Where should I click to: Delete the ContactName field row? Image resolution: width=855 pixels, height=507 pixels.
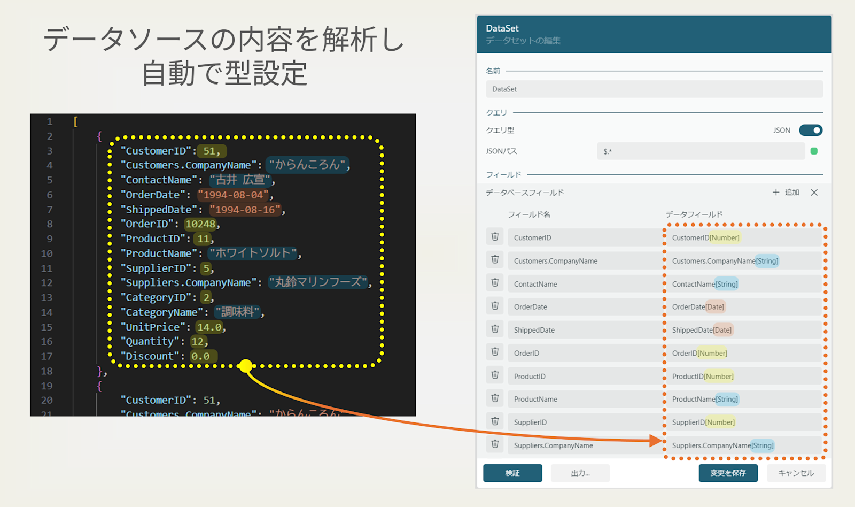[x=495, y=283]
